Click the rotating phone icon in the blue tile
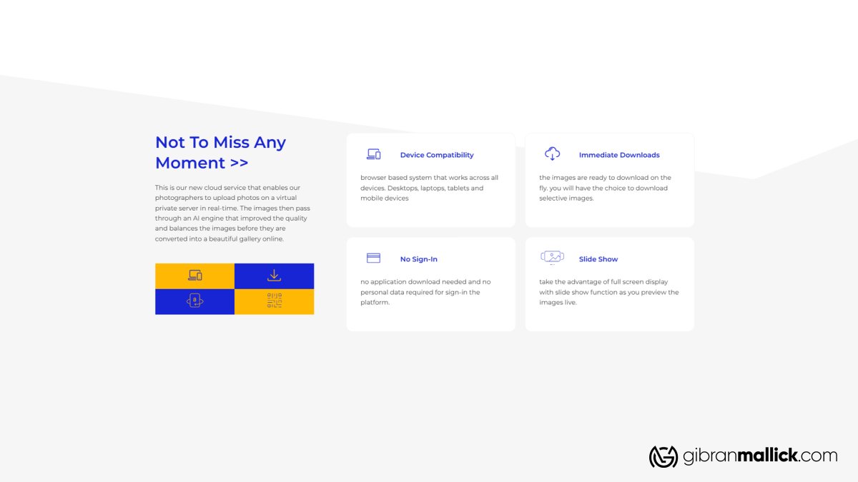The image size is (858, 482). click(194, 301)
